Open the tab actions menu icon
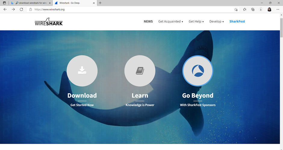This screenshot has width=283, height=150. [x=4, y=3]
